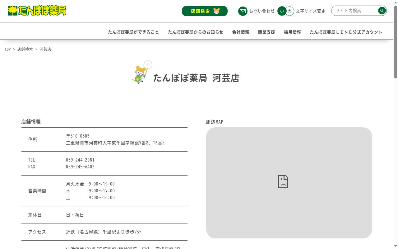
Task: Open 店舗検索 store search button
Action: [205, 11]
